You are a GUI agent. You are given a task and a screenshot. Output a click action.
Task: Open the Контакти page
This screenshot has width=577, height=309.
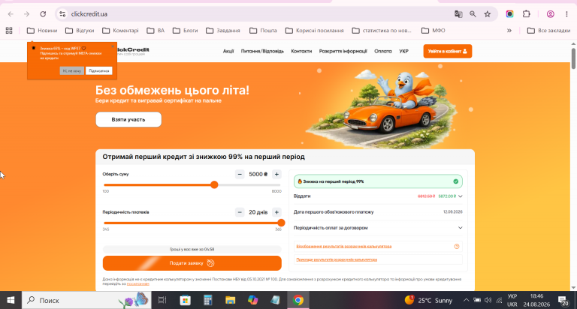[x=301, y=51]
